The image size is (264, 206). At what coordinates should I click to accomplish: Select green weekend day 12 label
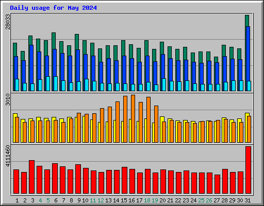101,200
